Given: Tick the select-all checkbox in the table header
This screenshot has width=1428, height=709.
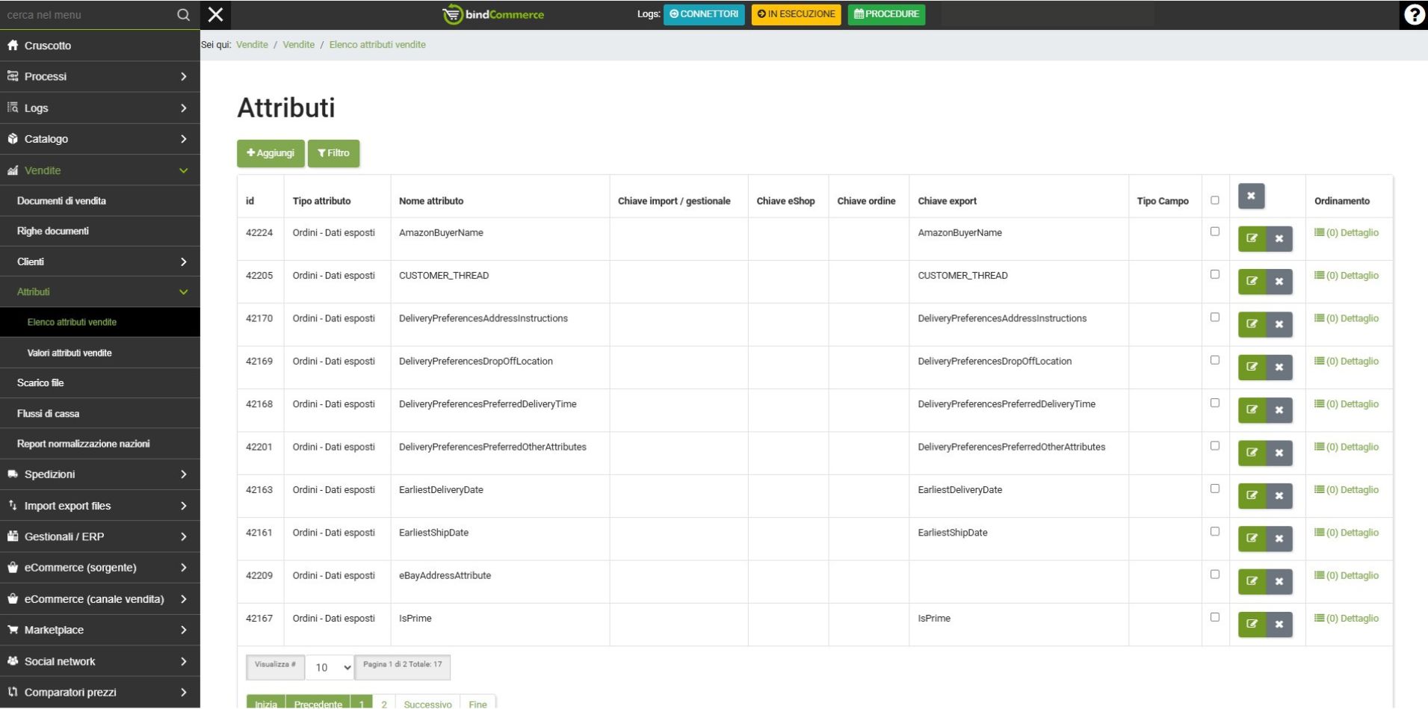Looking at the screenshot, I should click(1214, 200).
